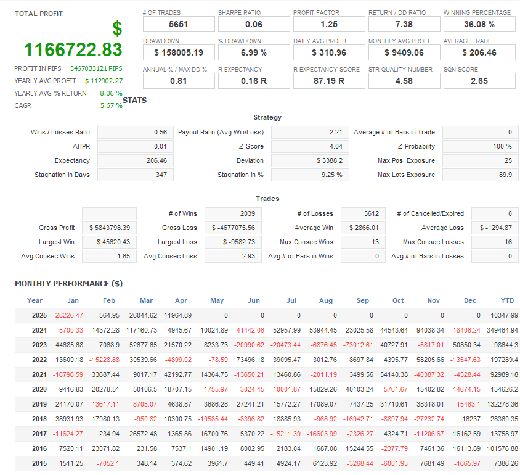
Task: Click the 2022 June cell 73496.18
Action: pos(250,360)
